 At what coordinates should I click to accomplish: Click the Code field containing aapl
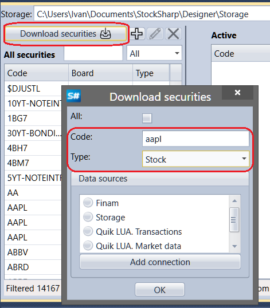[195, 139]
